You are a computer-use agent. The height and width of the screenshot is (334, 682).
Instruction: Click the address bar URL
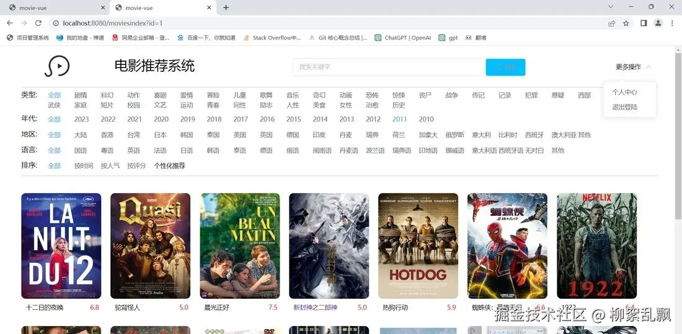point(113,23)
